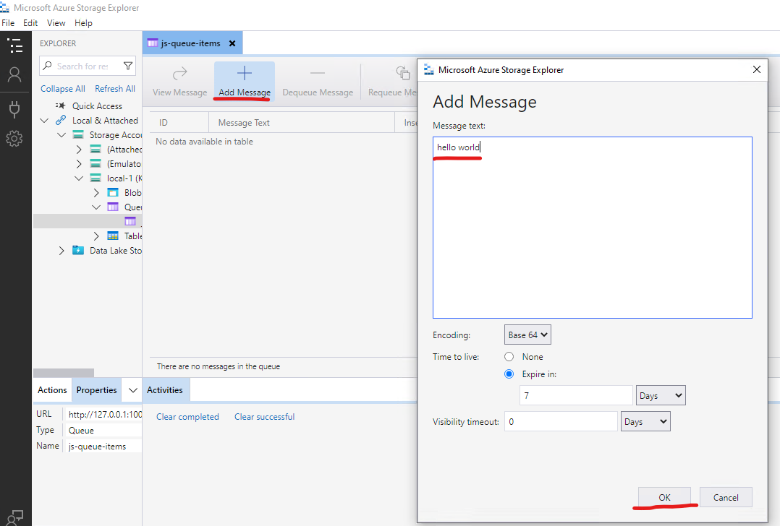780x526 pixels.
Task: Open the Settings gear icon
Action: coord(14,139)
